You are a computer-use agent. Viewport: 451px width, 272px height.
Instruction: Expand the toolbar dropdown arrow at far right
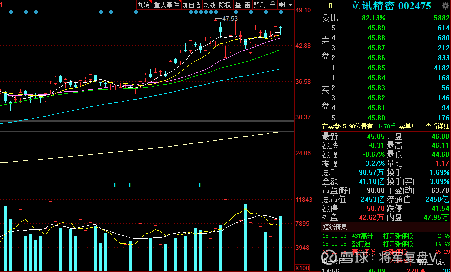pyautogui.click(x=291, y=5)
